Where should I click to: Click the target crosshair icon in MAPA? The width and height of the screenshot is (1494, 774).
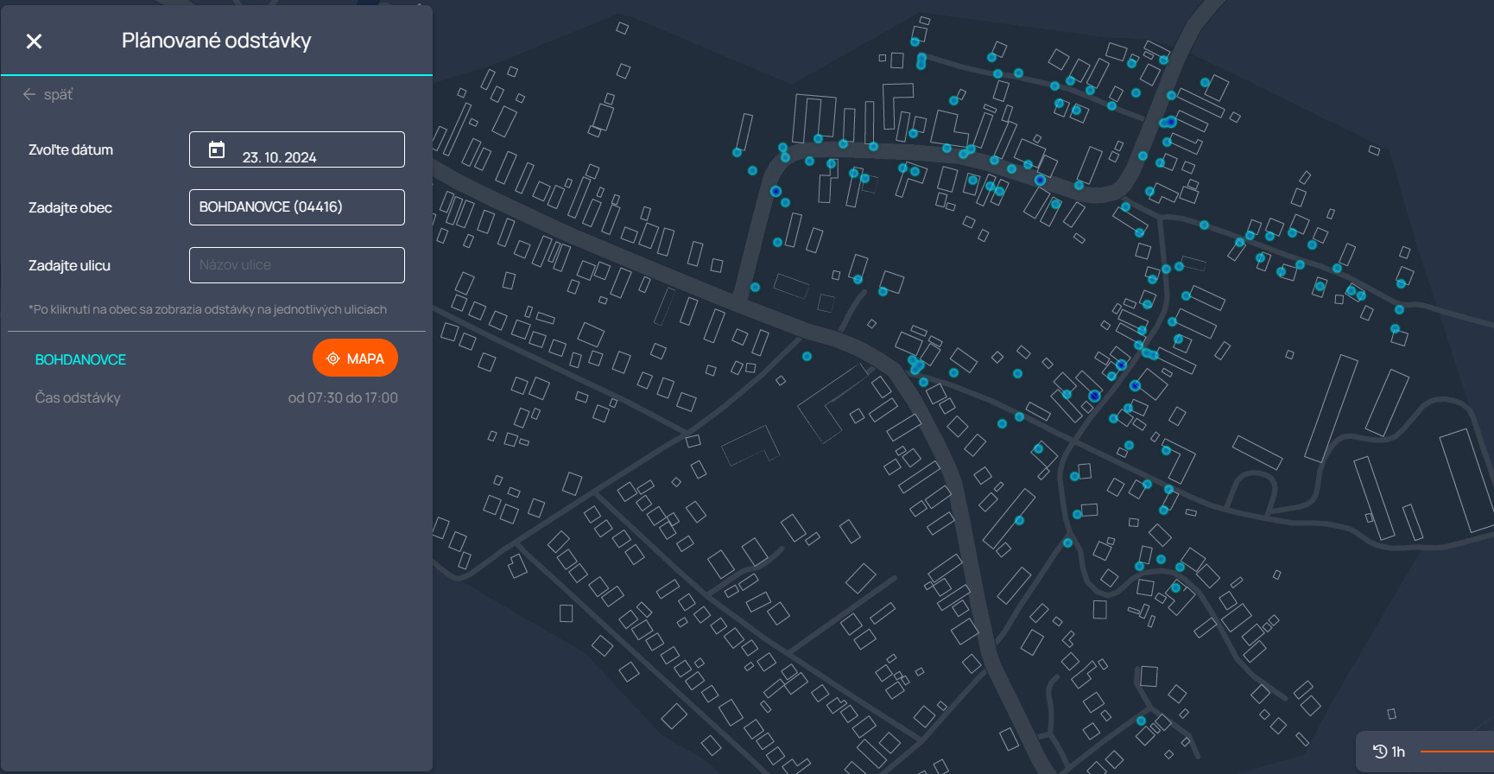[x=332, y=358]
